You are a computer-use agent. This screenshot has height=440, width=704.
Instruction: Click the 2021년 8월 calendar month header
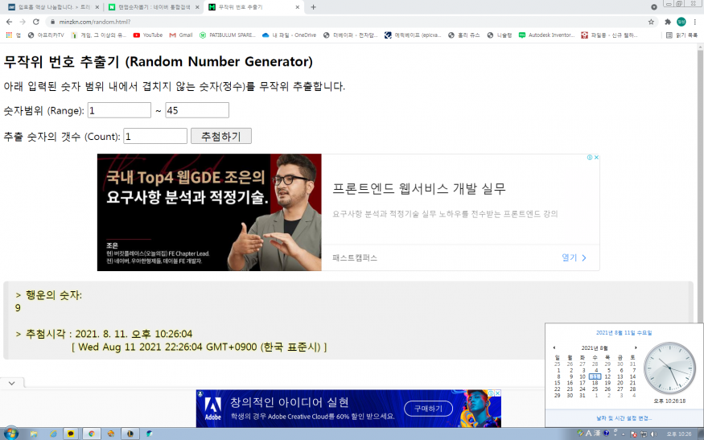pyautogui.click(x=595, y=347)
